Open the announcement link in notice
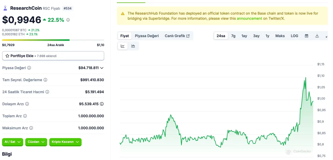This screenshot has height=160, width=333. (x=249, y=18)
